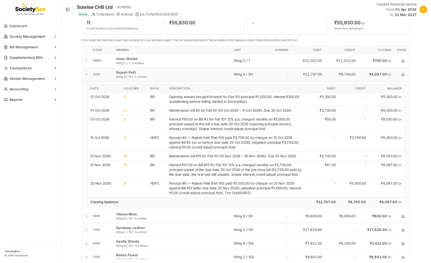Screen dimensions: 431x263
Task: Expand the Rekha Pawar ledger row
Action: pyautogui.click(x=86, y=257)
